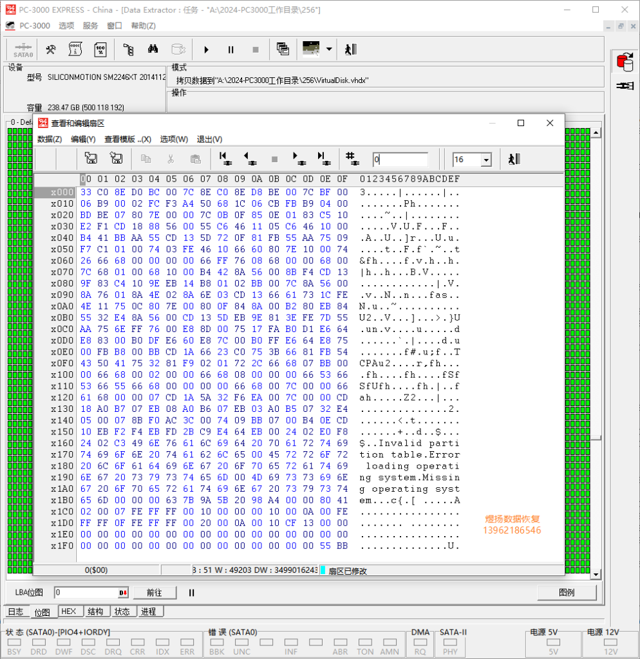Jump to first sector in sector editor

[225, 159]
